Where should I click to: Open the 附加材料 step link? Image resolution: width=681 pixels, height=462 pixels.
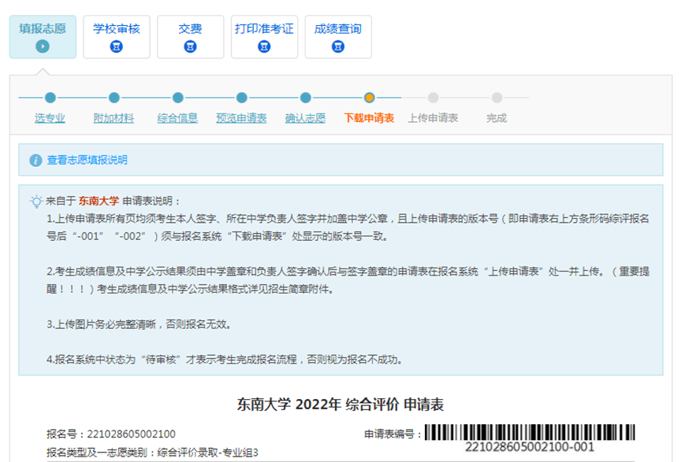[x=113, y=118]
